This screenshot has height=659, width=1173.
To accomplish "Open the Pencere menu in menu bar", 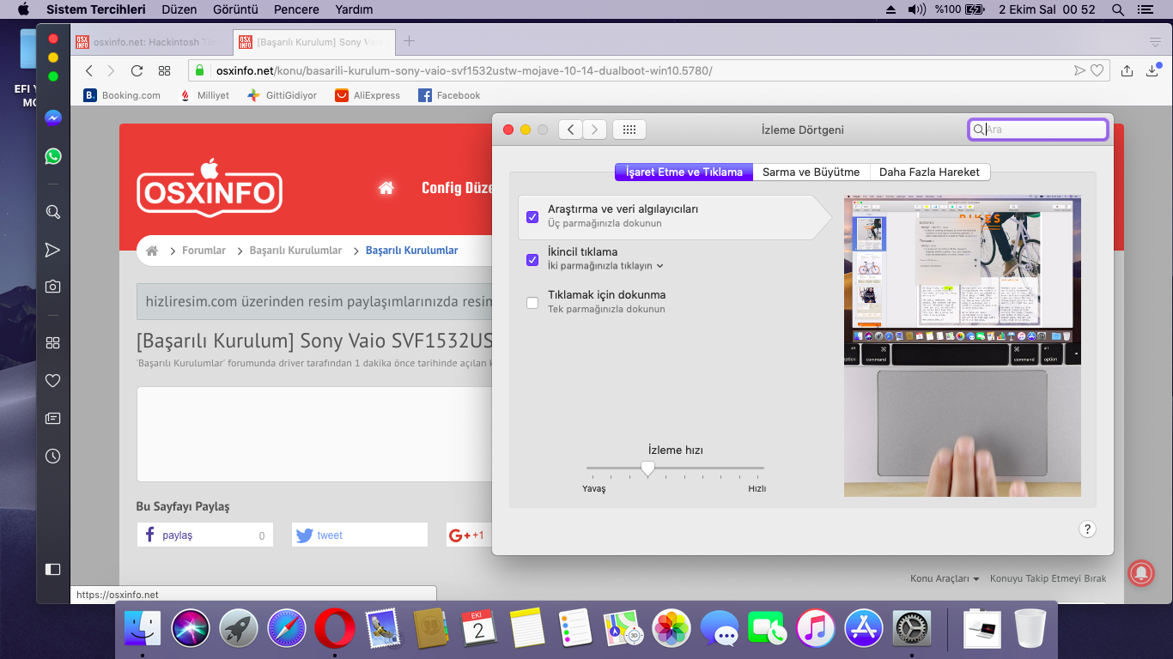I will click(x=296, y=9).
